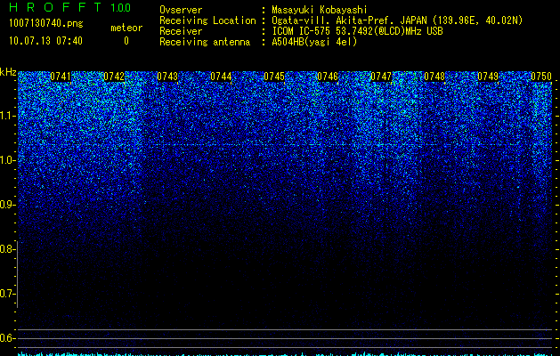
Task: Click the 0744 time marker
Action: [221, 77]
